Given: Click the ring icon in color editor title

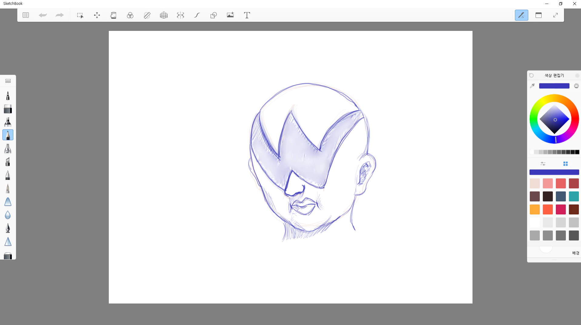Looking at the screenshot, I should (531, 75).
